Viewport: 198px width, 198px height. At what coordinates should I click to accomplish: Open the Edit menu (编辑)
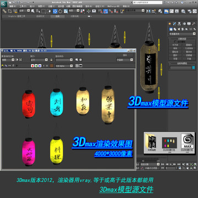12,6
